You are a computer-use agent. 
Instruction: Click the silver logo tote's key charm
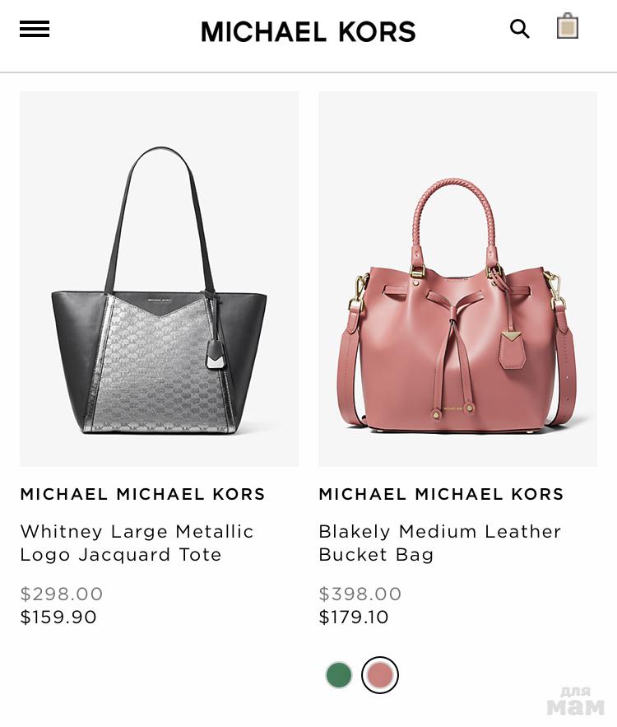(x=216, y=355)
